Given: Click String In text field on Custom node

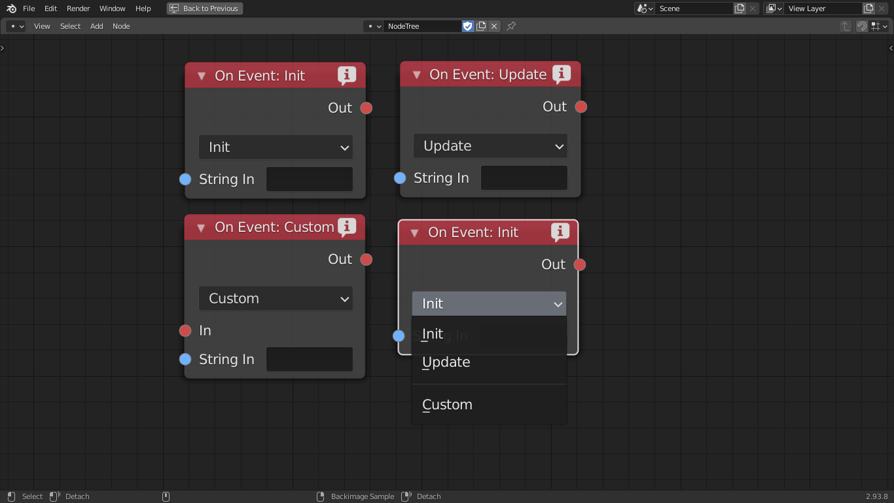Looking at the screenshot, I should click(x=310, y=359).
